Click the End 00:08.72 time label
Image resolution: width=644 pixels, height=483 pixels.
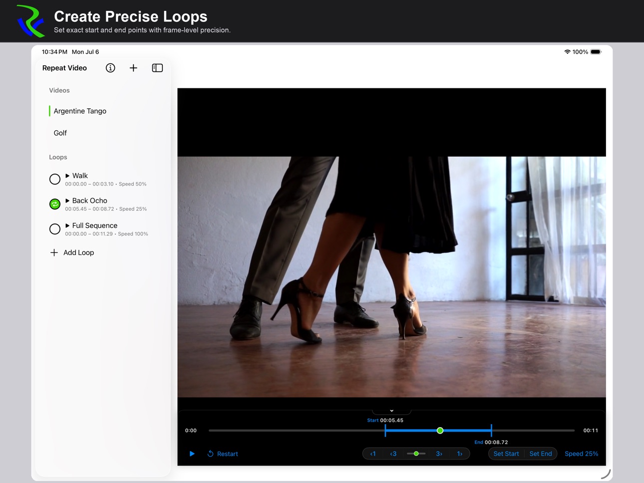point(491,442)
